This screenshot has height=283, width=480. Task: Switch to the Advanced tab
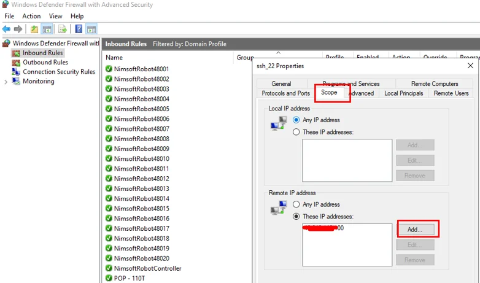coord(362,93)
